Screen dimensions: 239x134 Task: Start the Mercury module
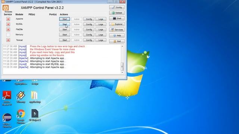click(x=65, y=35)
